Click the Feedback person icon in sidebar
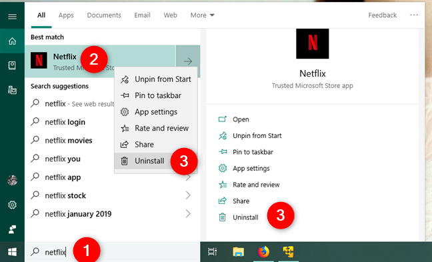 12,229
